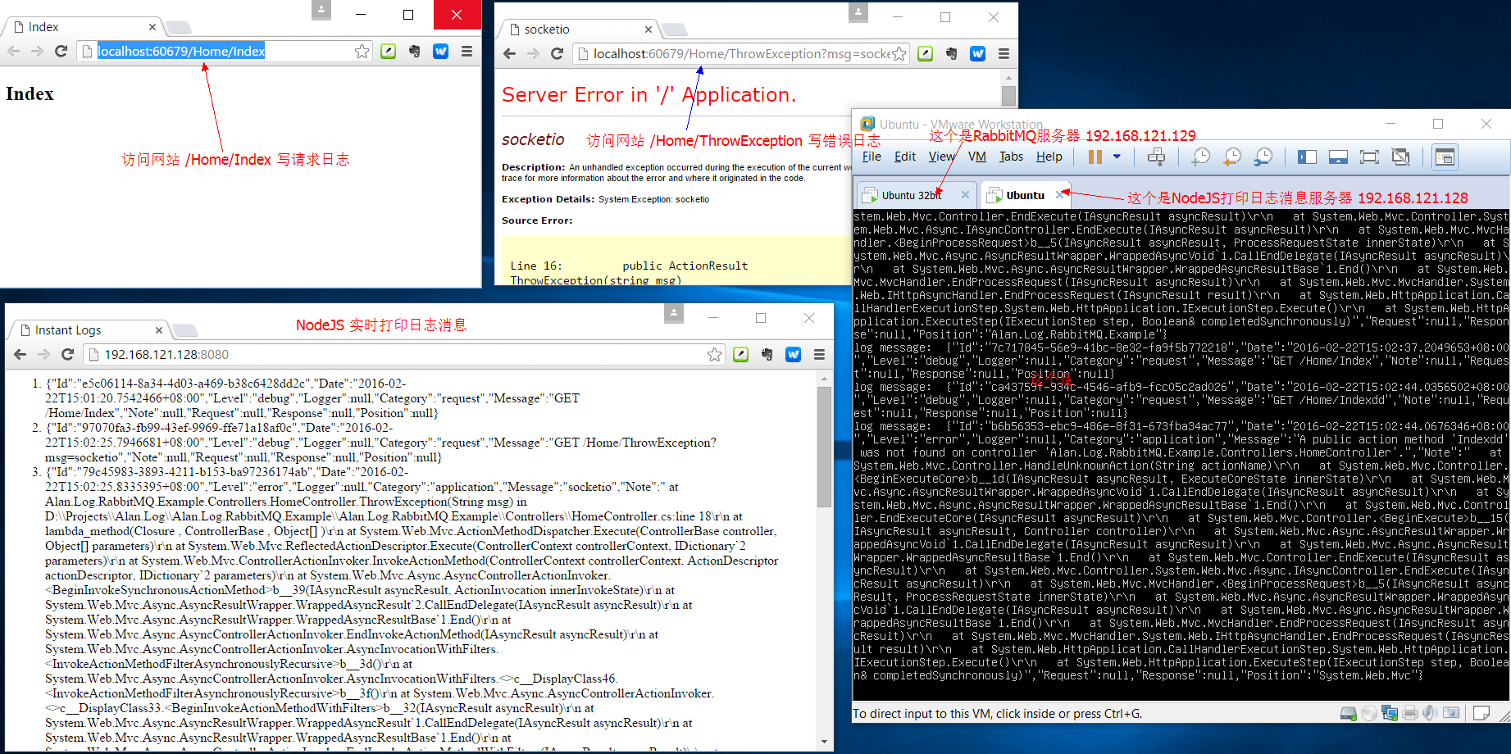
Task: Revert to previous snapshot in VMware toolbar
Action: [x=1232, y=157]
